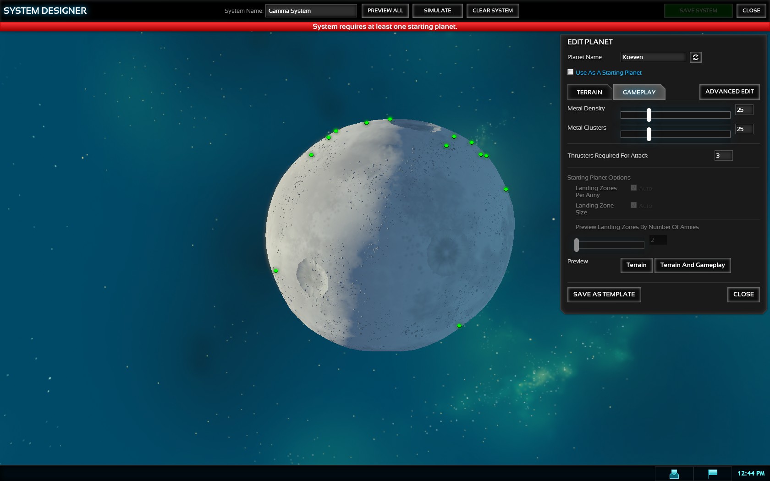Click the Metal Density slider handle
This screenshot has height=481, width=770.
click(649, 115)
